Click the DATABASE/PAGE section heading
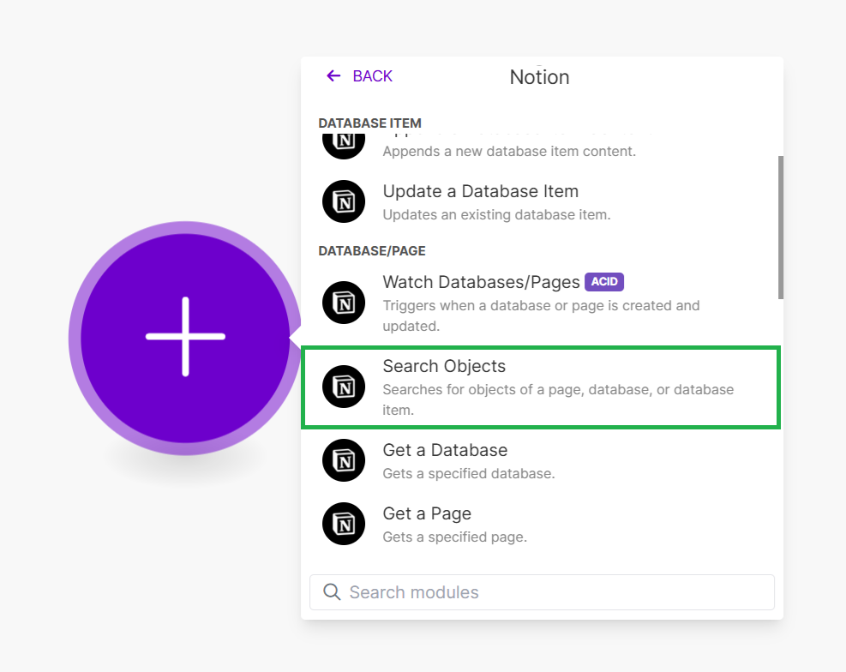 click(372, 251)
